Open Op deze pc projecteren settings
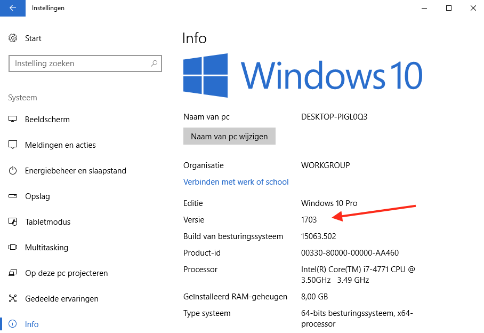This screenshot has width=484, height=333. pos(66,273)
